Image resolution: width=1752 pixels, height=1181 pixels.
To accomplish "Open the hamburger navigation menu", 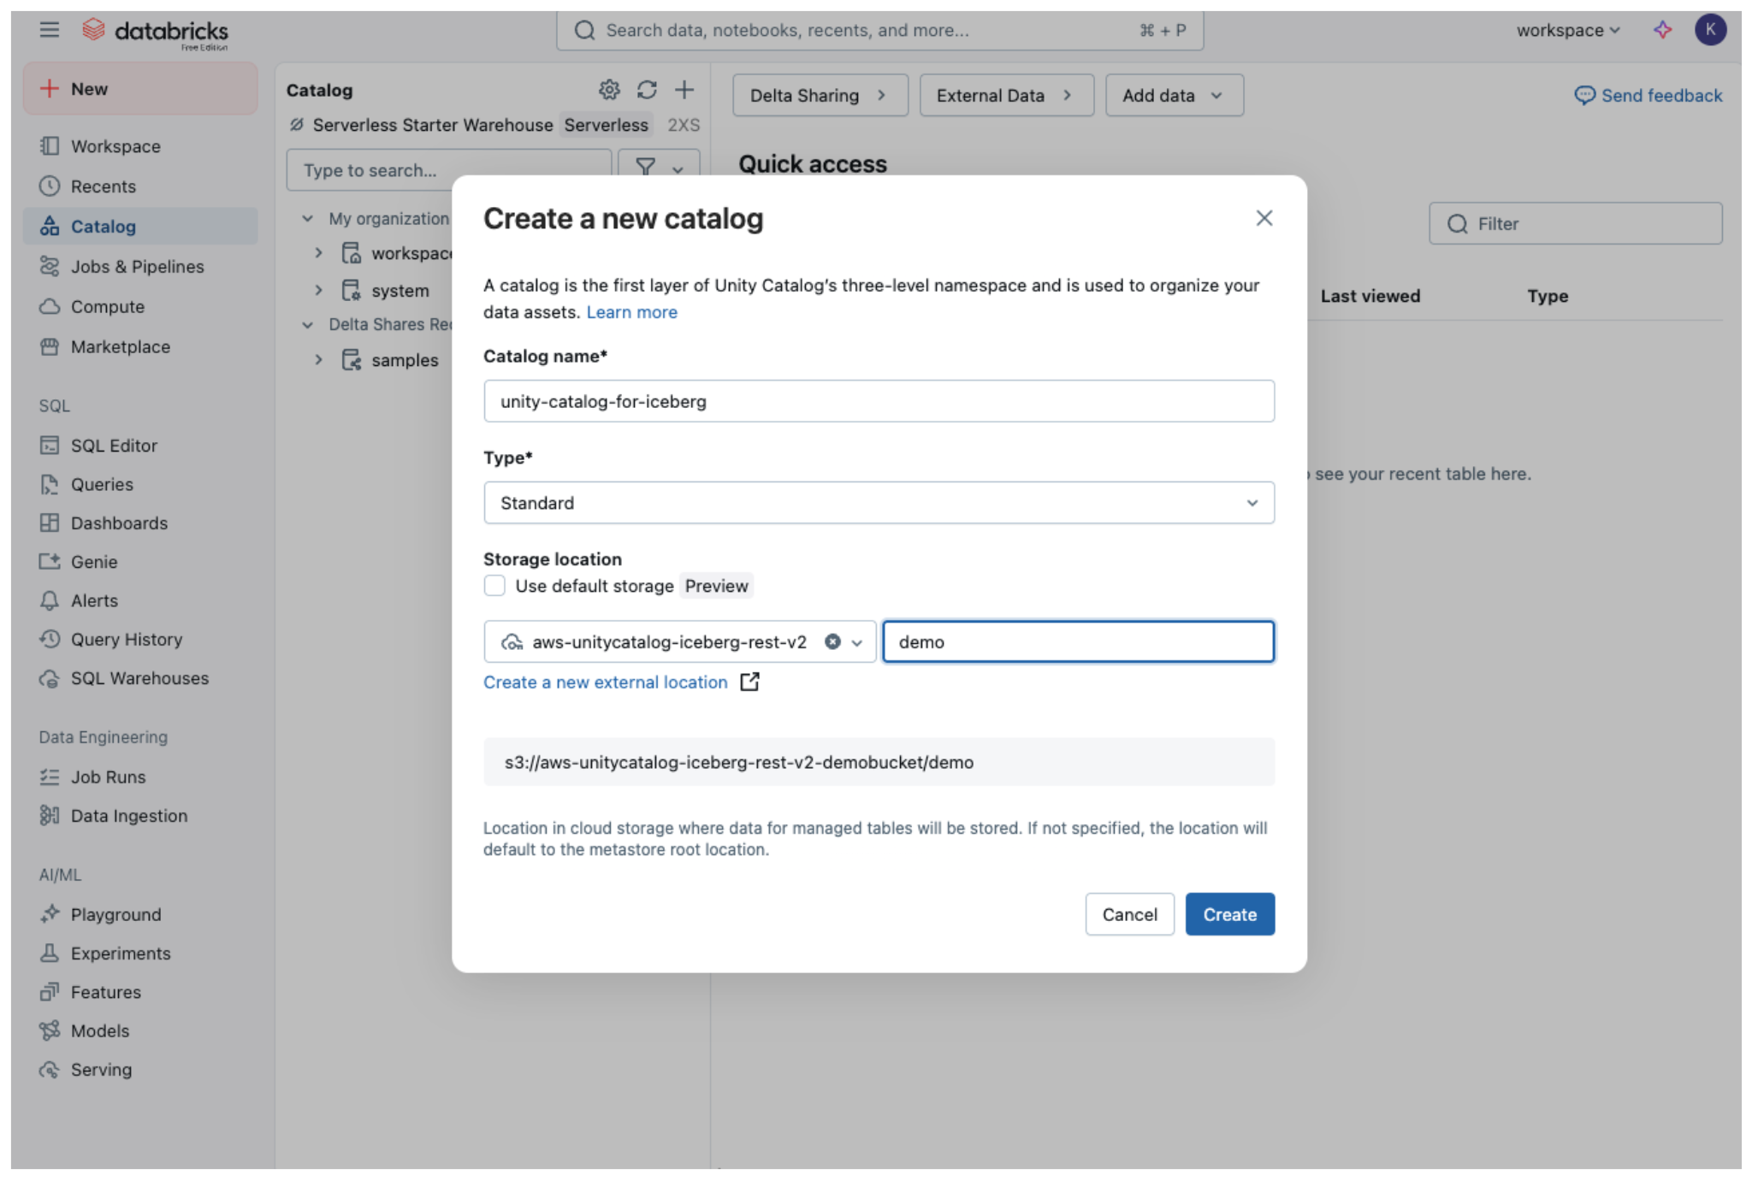I will coord(50,30).
